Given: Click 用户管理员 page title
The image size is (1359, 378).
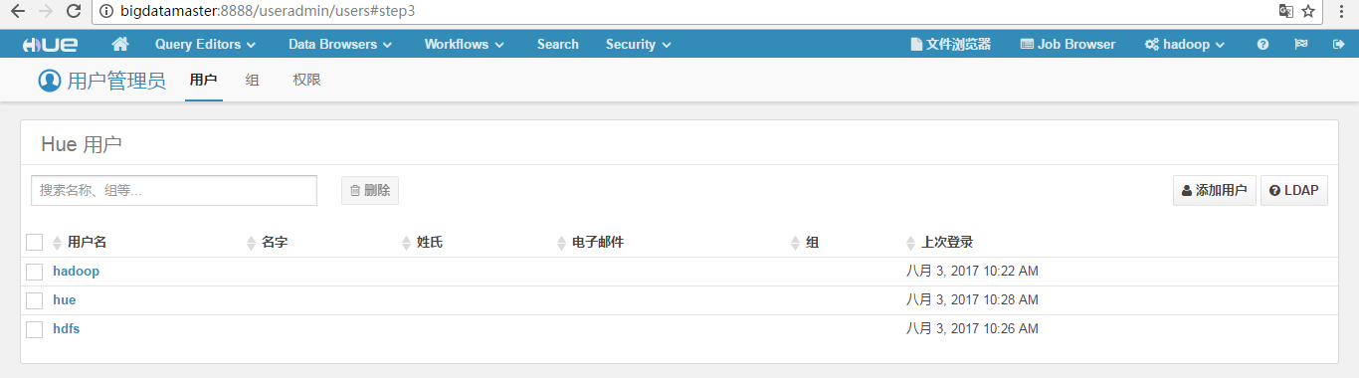Looking at the screenshot, I should [116, 82].
